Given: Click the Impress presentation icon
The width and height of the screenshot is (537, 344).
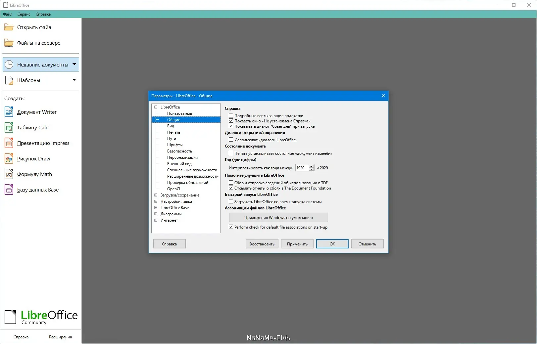Looking at the screenshot, I should click(9, 143).
